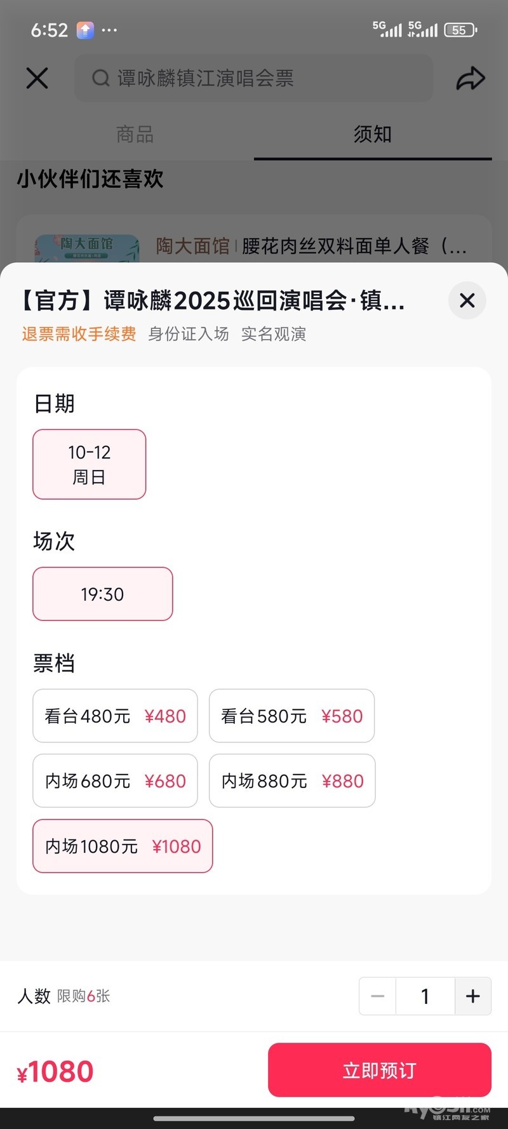This screenshot has width=508, height=1129.
Task: Switch to the 商品 tab
Action: point(135,135)
